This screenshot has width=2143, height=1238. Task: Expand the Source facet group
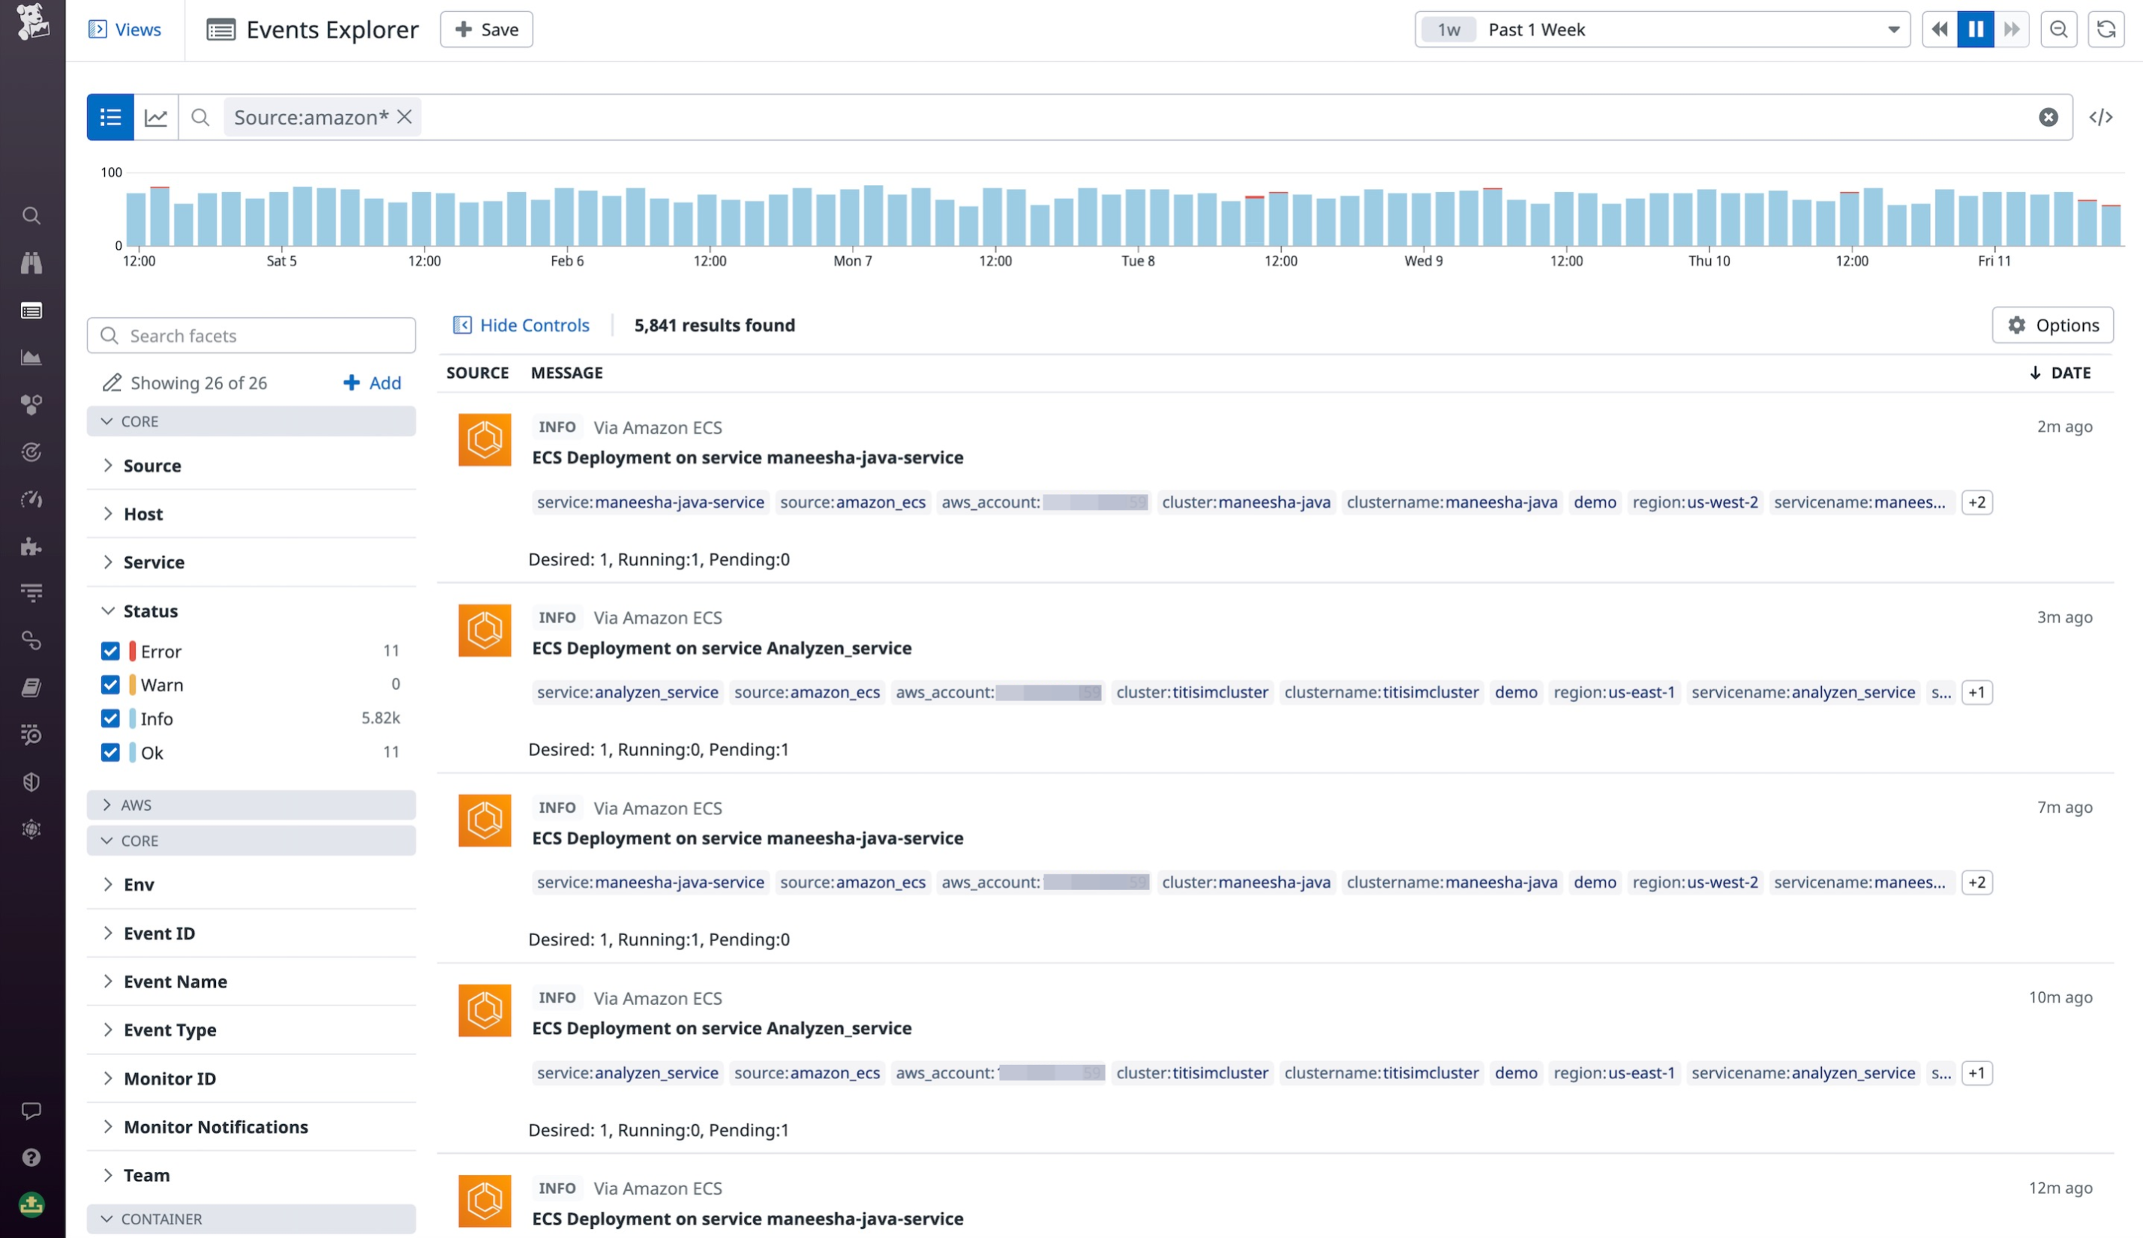[109, 465]
